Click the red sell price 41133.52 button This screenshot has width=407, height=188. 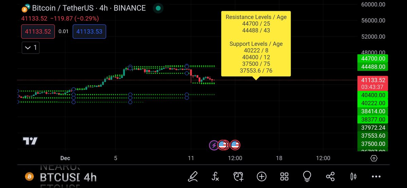(x=38, y=32)
